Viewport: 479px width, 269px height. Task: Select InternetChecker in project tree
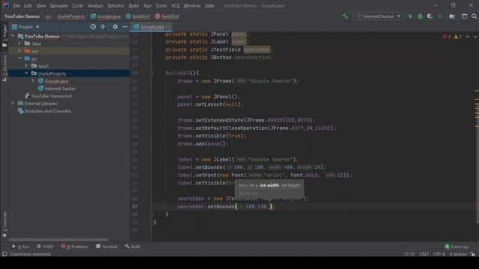(60, 88)
